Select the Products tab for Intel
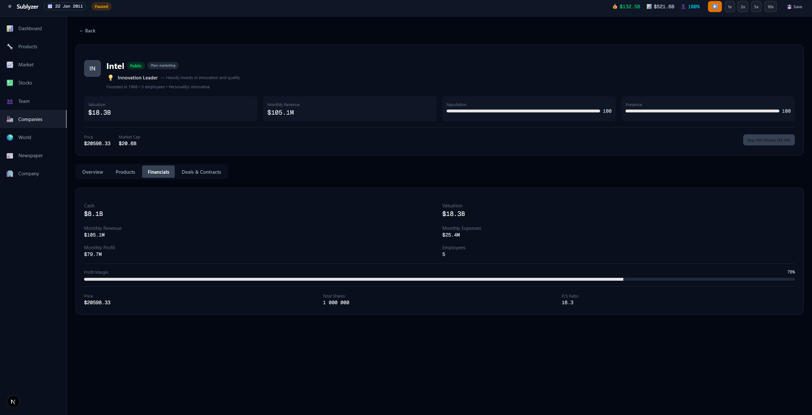 pos(125,172)
